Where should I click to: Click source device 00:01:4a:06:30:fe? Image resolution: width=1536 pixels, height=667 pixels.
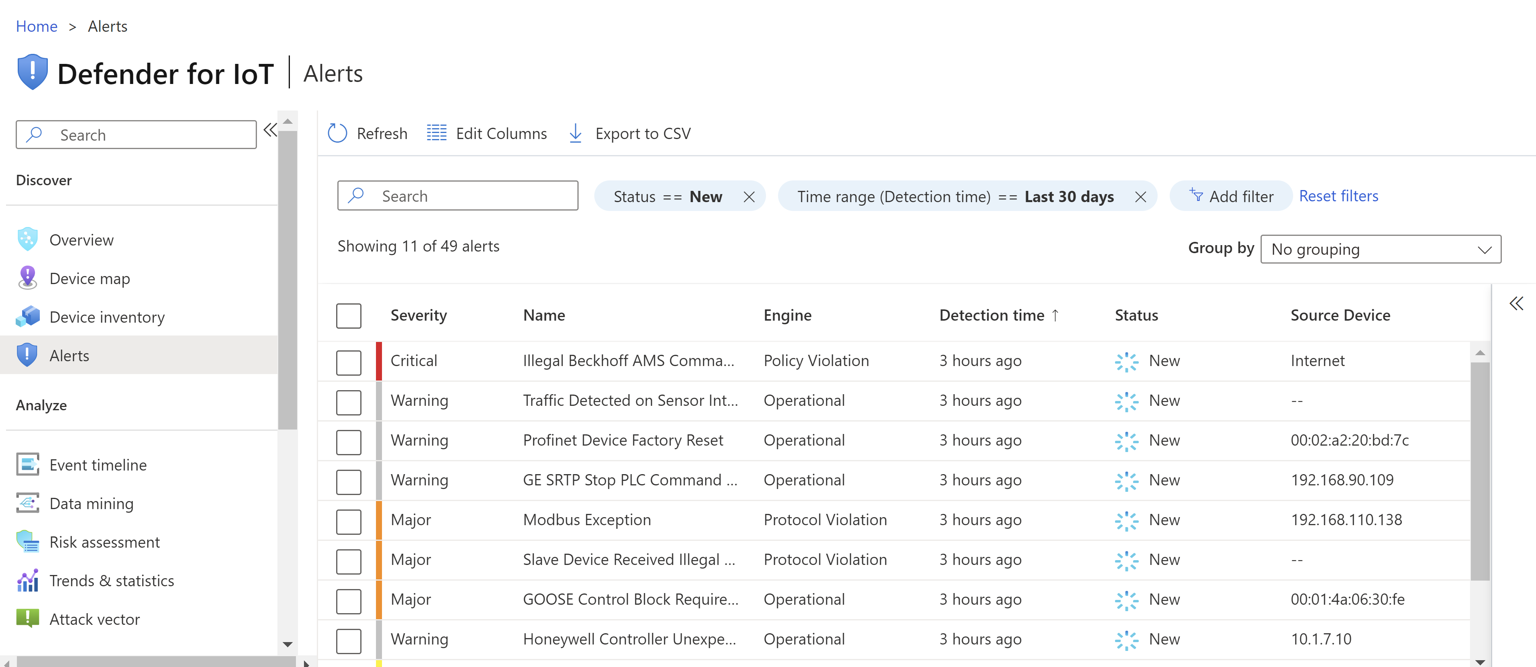[1347, 599]
